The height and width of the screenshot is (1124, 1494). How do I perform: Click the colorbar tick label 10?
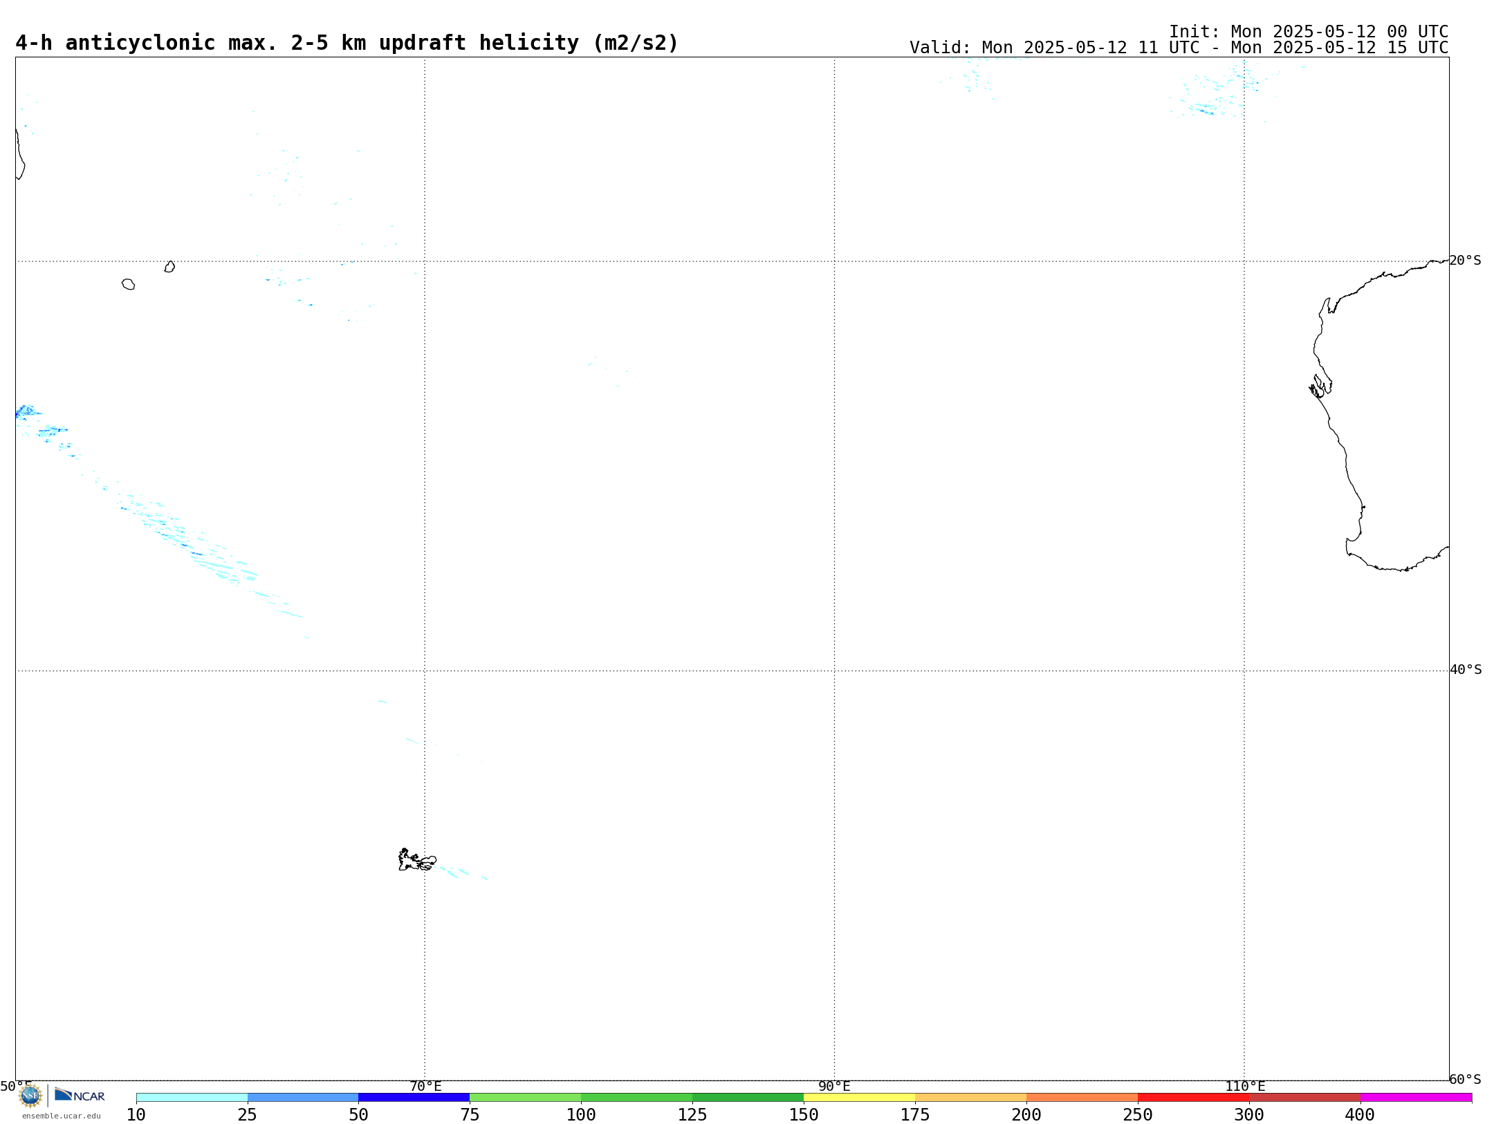(x=136, y=1115)
